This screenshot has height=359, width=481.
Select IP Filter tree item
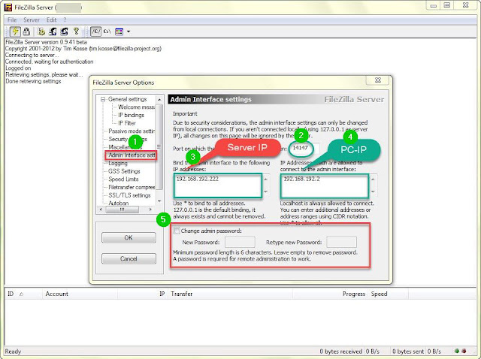[x=127, y=123]
